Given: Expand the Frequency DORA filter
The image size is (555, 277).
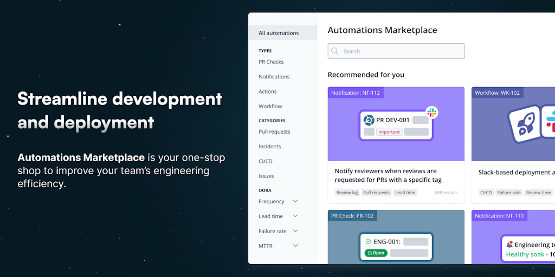Looking at the screenshot, I should (295, 201).
